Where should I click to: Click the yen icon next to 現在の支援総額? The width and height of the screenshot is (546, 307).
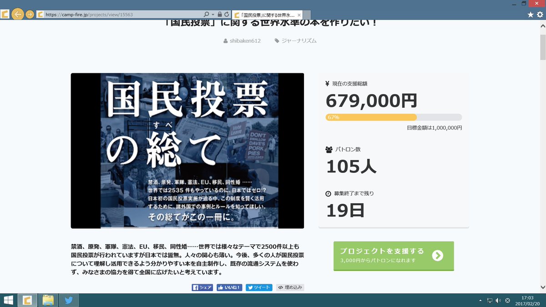click(x=328, y=84)
